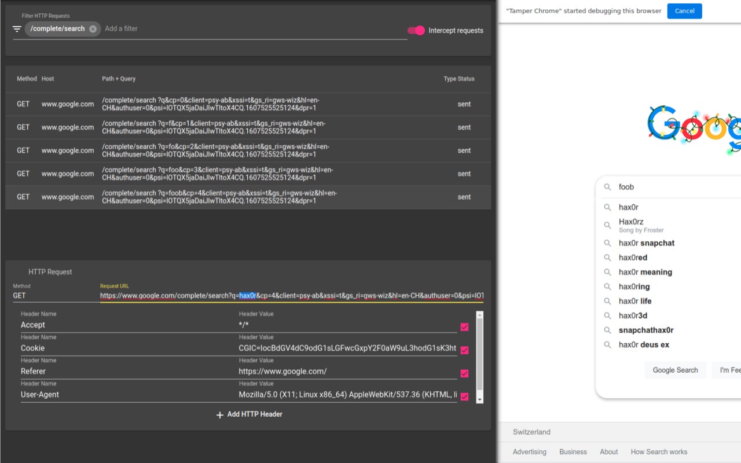741x463 pixels.
Task: Edit the Accept header value */*
Action: tap(348, 325)
